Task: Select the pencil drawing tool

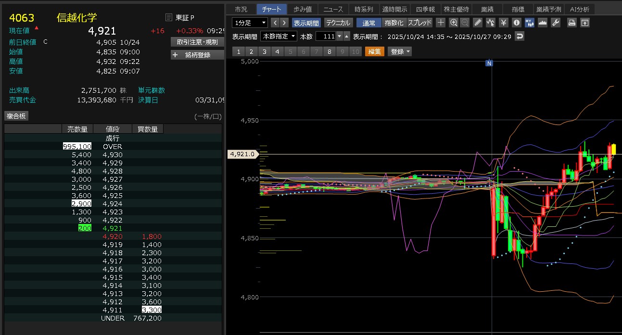Action: coord(478,23)
